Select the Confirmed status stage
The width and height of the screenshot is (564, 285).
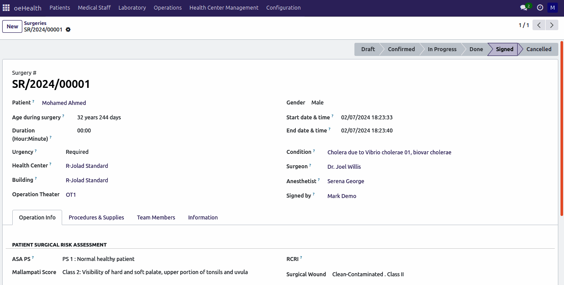401,49
